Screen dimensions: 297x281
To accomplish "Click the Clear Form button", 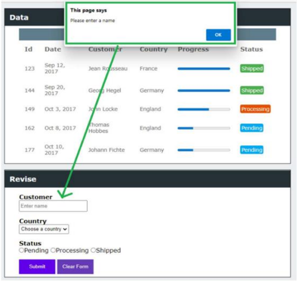I will point(76,266).
